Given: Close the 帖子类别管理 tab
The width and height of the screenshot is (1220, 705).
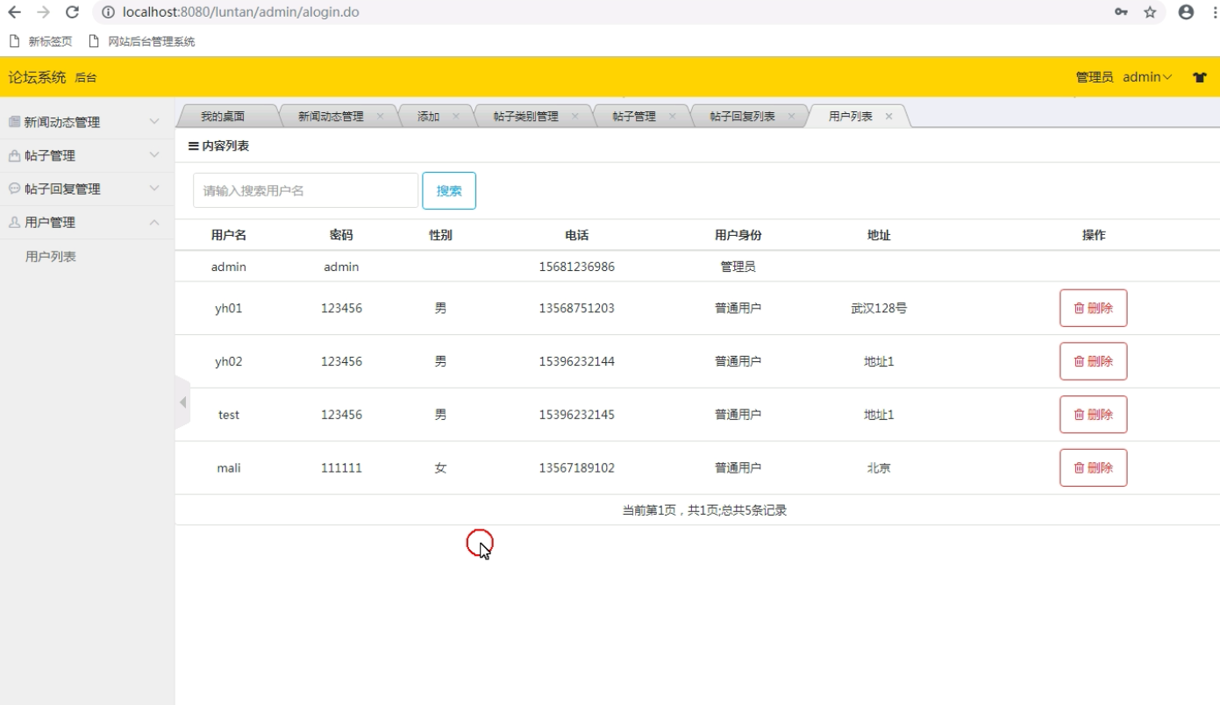Looking at the screenshot, I should tap(574, 117).
